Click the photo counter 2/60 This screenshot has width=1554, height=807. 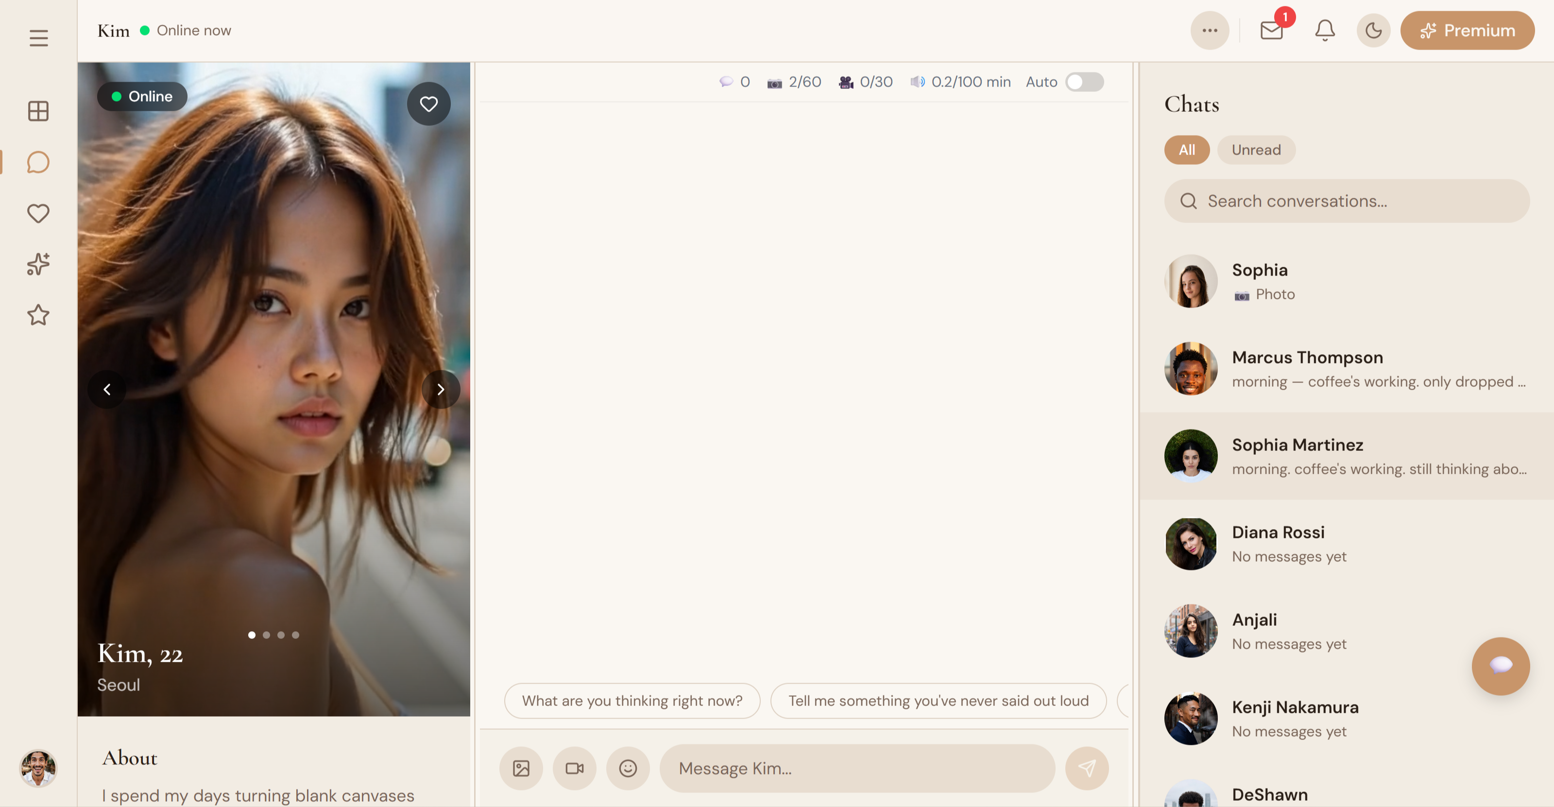pyautogui.click(x=794, y=82)
